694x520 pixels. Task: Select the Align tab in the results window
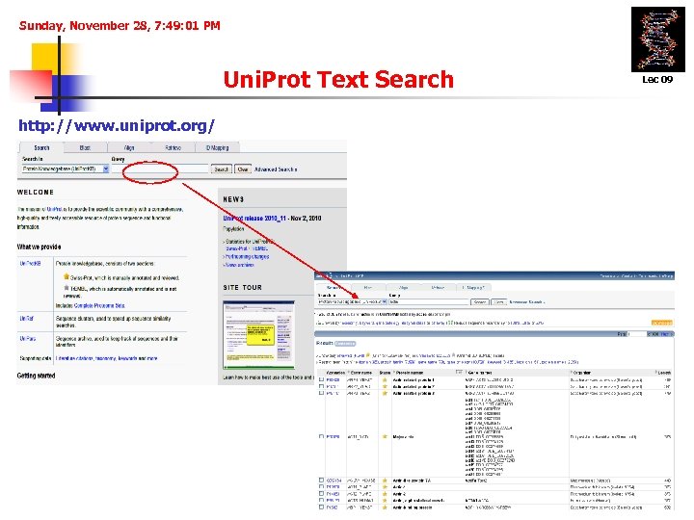[403, 288]
